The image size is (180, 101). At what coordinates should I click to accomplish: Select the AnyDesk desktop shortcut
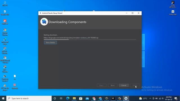(5, 22)
